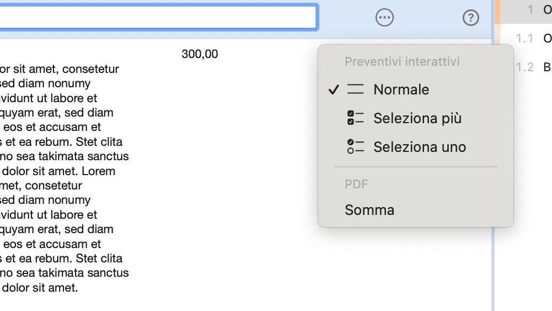Click the PDF section header label
The width and height of the screenshot is (552, 311).
click(x=356, y=184)
